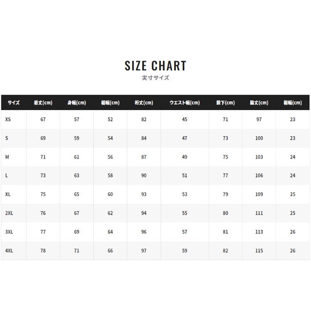Select the L size row label
The width and height of the screenshot is (311, 311).
pyautogui.click(x=7, y=175)
